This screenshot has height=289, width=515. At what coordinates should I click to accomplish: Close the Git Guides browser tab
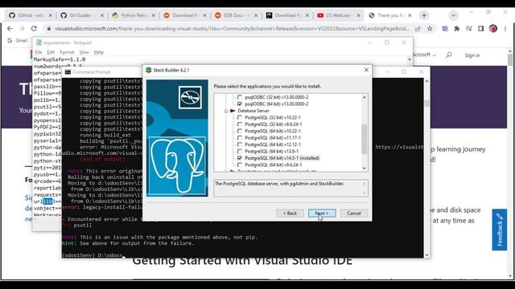point(102,15)
